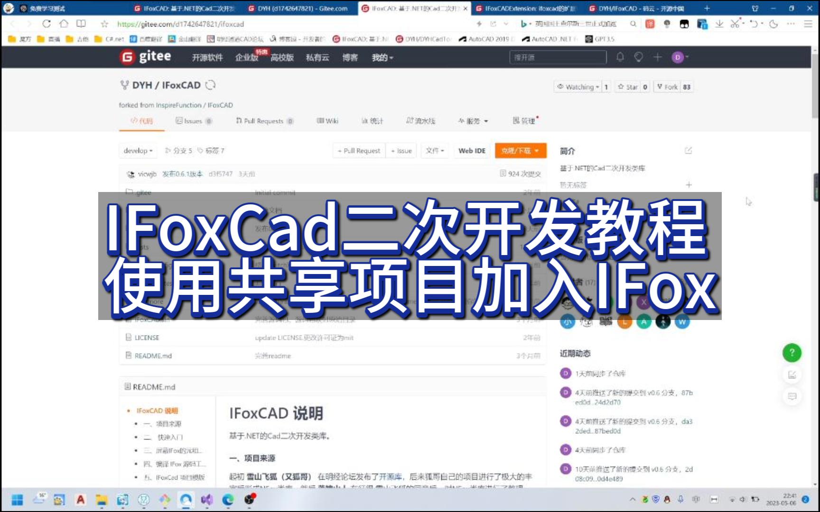Click the lightbulb icon in Gitee header
820x512 pixels.
pyautogui.click(x=639, y=57)
